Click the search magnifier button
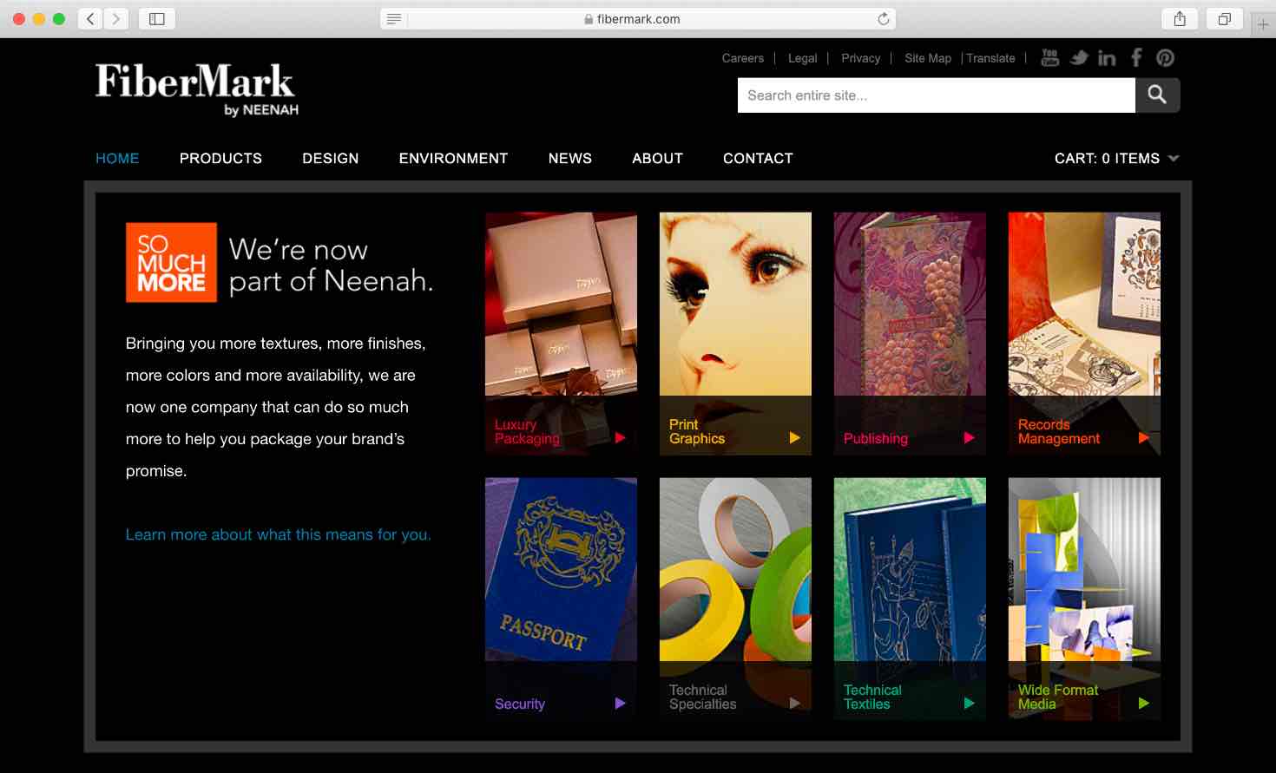 1157,95
